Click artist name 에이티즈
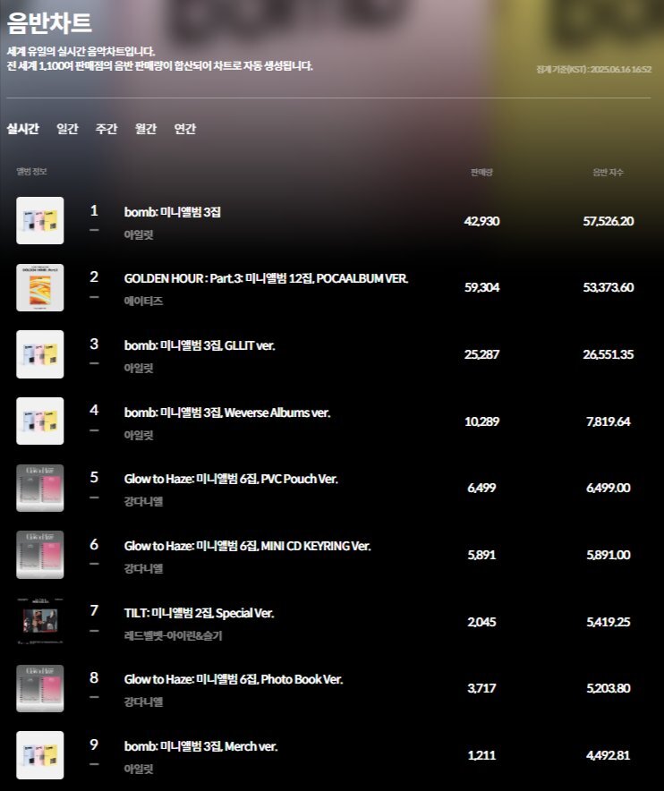 tap(143, 302)
